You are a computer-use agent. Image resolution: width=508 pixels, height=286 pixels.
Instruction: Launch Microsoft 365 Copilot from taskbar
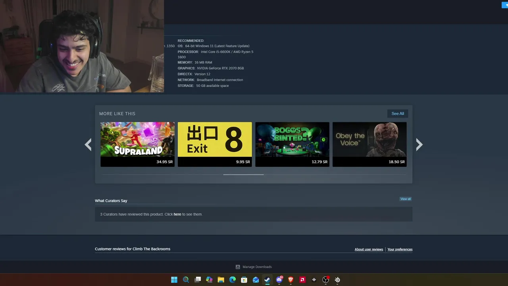tap(209, 280)
